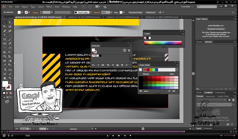The width and height of the screenshot is (238, 139).
Task: Open the Style dropdown arrow
Action: tap(124, 12)
